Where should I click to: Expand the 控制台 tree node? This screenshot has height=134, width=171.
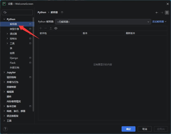click(x=7, y=38)
